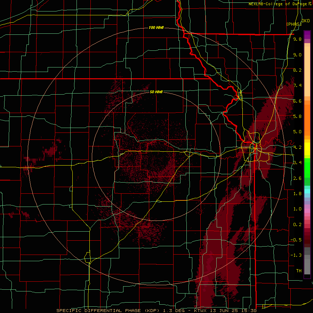Screen dimensions: 313x313
Task: Click the 1.0 value on color scale
Action: coord(297,209)
